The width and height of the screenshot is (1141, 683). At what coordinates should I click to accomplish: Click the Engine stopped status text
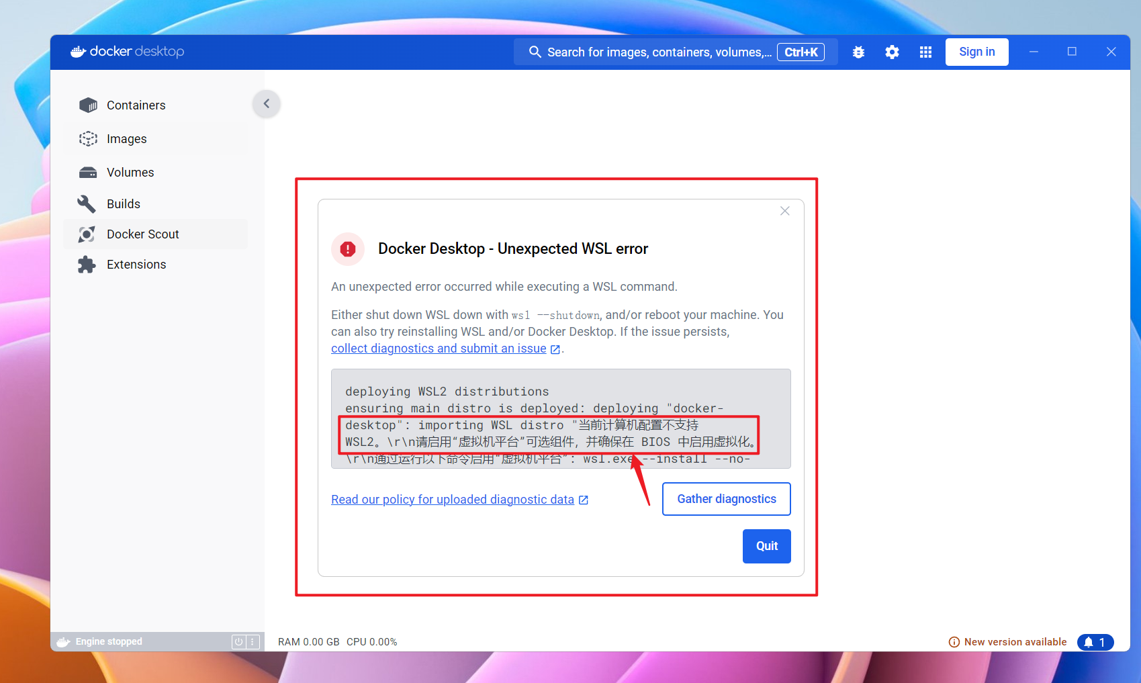tap(109, 641)
